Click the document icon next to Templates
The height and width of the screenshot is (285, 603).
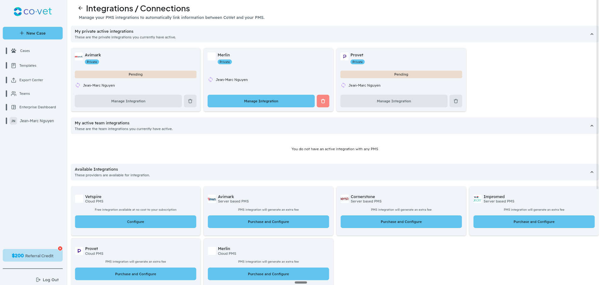14,66
